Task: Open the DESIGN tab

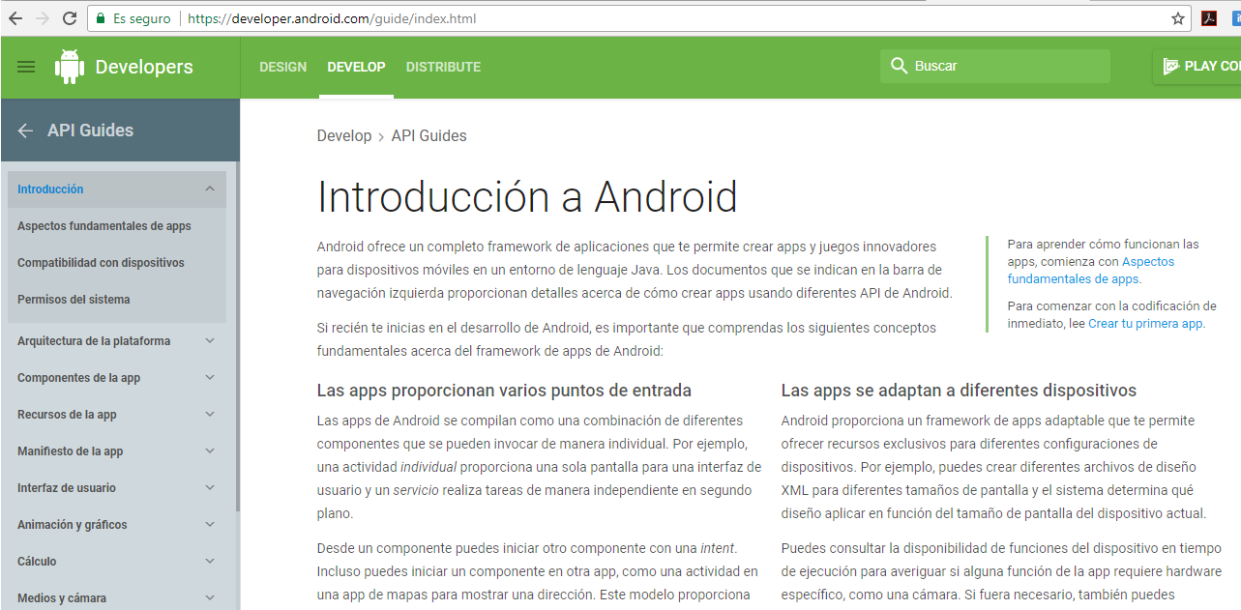Action: tap(283, 67)
